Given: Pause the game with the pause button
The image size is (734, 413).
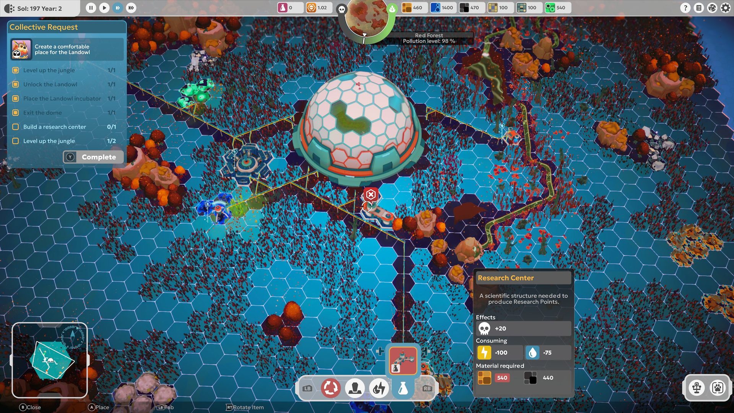Looking at the screenshot, I should tap(91, 8).
